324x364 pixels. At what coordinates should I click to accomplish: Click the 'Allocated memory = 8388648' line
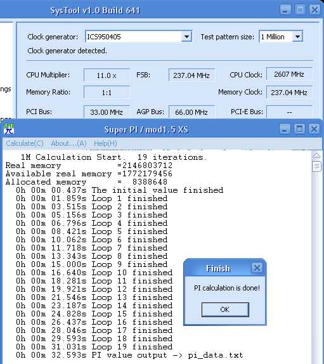[x=86, y=182]
